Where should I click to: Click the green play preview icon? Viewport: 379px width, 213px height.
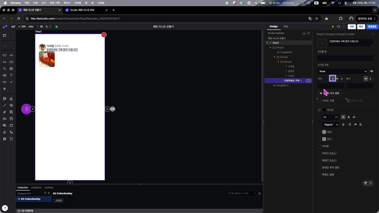(x=333, y=27)
